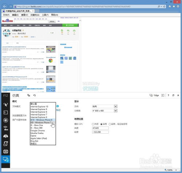Open the DOM Explorer tool in F12 sidebar
Viewport: 182px width, 173px height.
tap(6, 105)
